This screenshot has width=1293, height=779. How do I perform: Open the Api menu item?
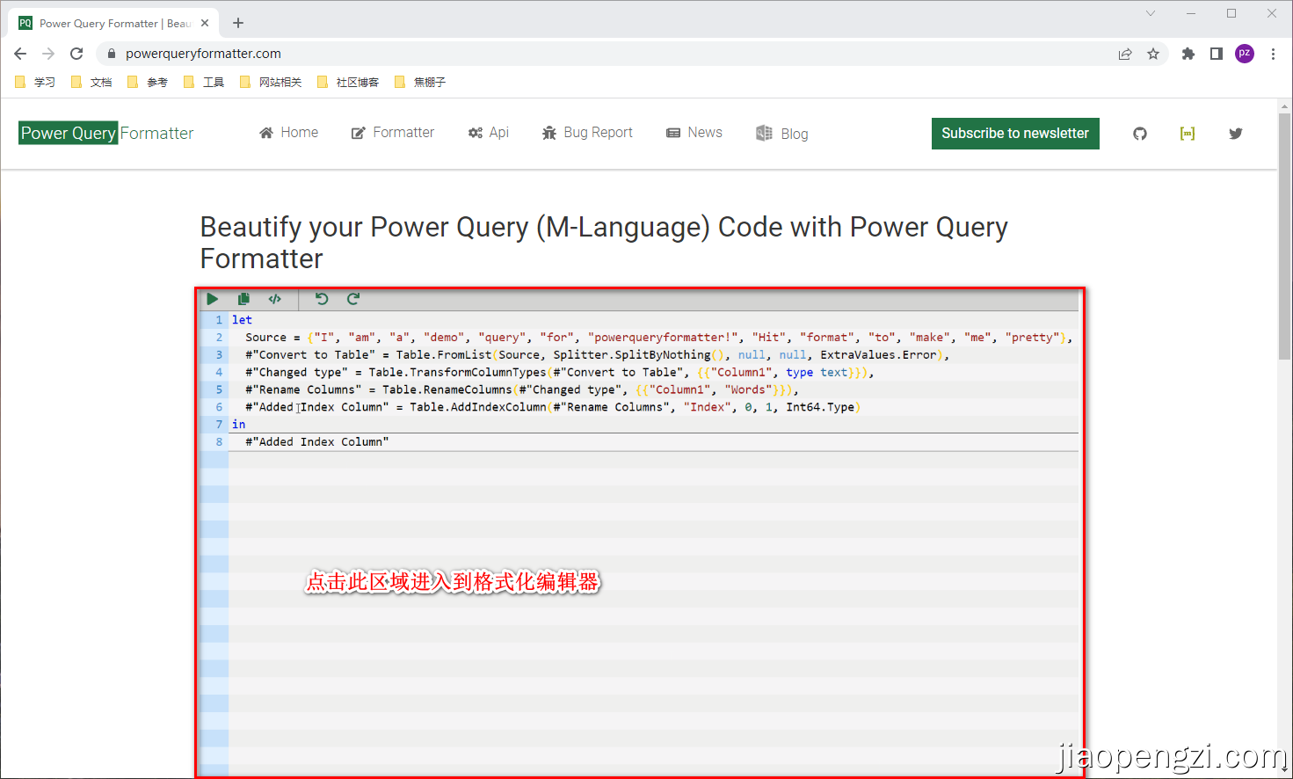(488, 133)
